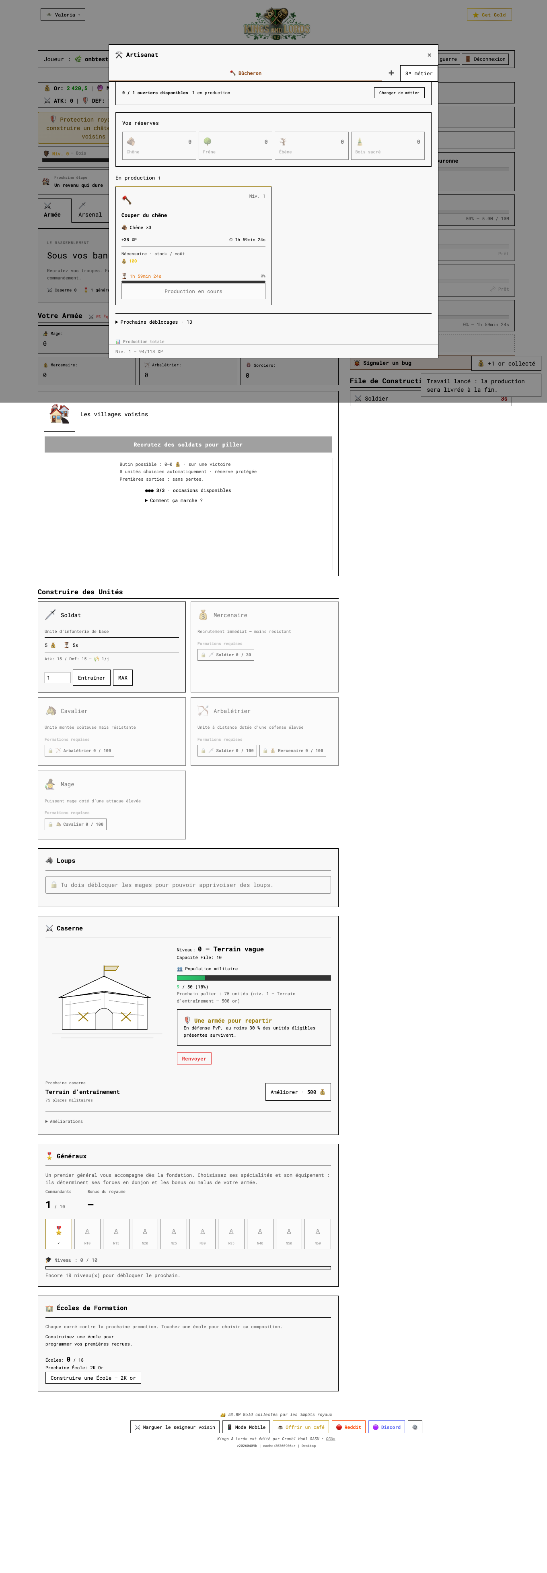Click the Frêne tree reserve icon
Image resolution: width=547 pixels, height=1573 pixels.
pyautogui.click(x=207, y=141)
